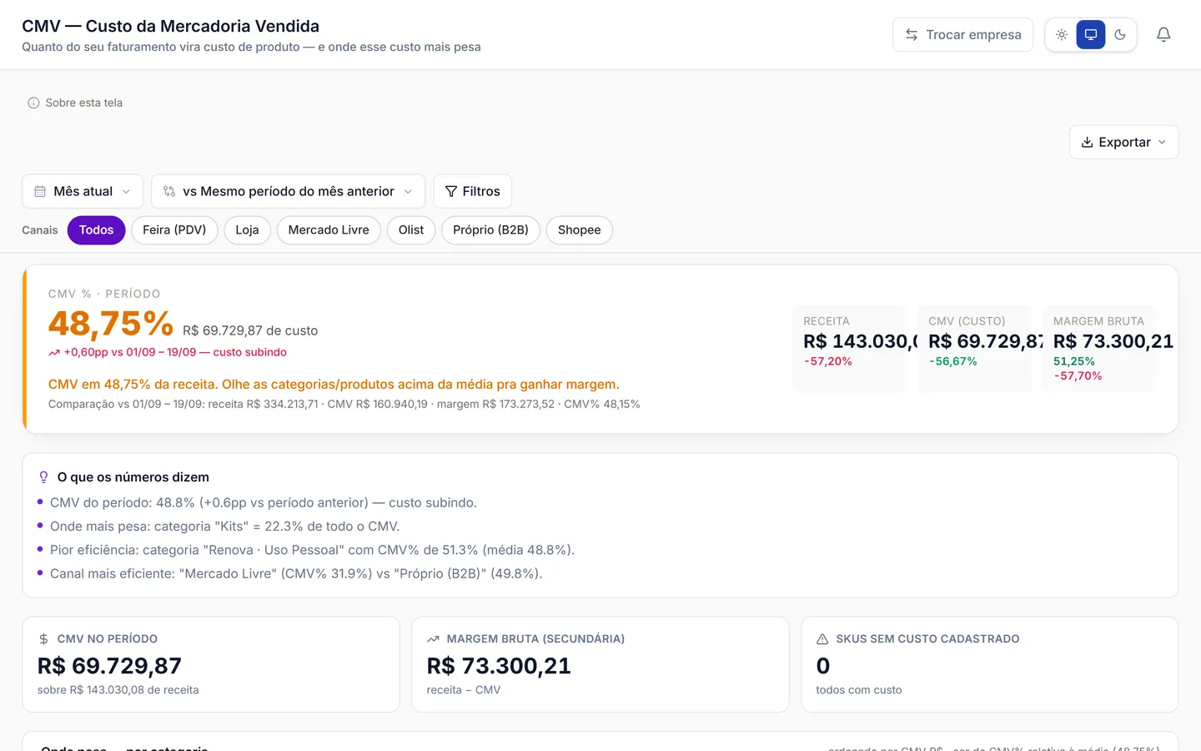
Task: Click the download icon in Exportar
Action: (x=1087, y=142)
